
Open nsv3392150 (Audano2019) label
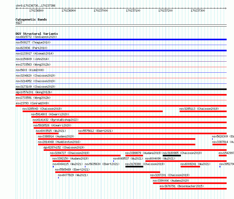tap(70, 158)
